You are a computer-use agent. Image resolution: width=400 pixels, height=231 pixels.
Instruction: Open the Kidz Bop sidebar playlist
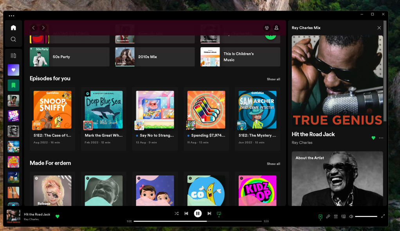(x=13, y=116)
